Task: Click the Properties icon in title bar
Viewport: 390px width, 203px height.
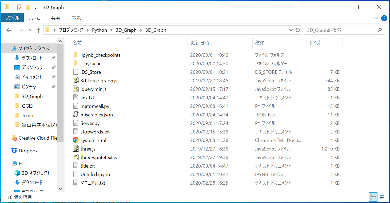Action: point(19,7)
